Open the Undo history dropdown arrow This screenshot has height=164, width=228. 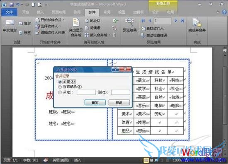[x=22, y=5]
